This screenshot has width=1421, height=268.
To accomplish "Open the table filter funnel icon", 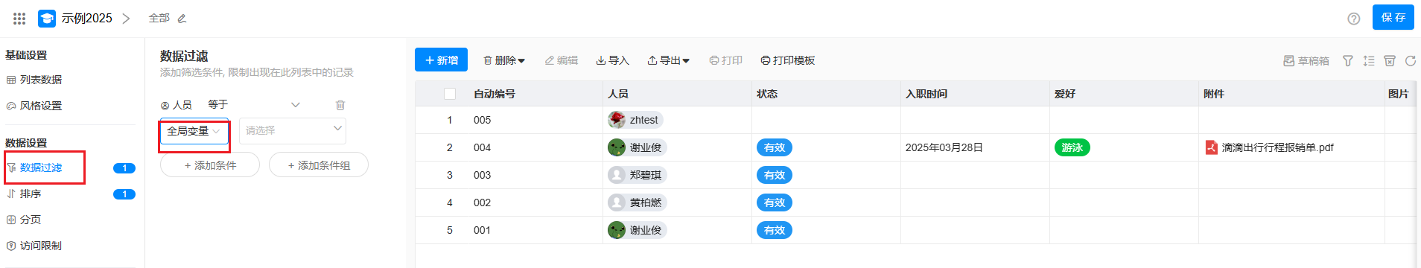I will pyautogui.click(x=1347, y=61).
